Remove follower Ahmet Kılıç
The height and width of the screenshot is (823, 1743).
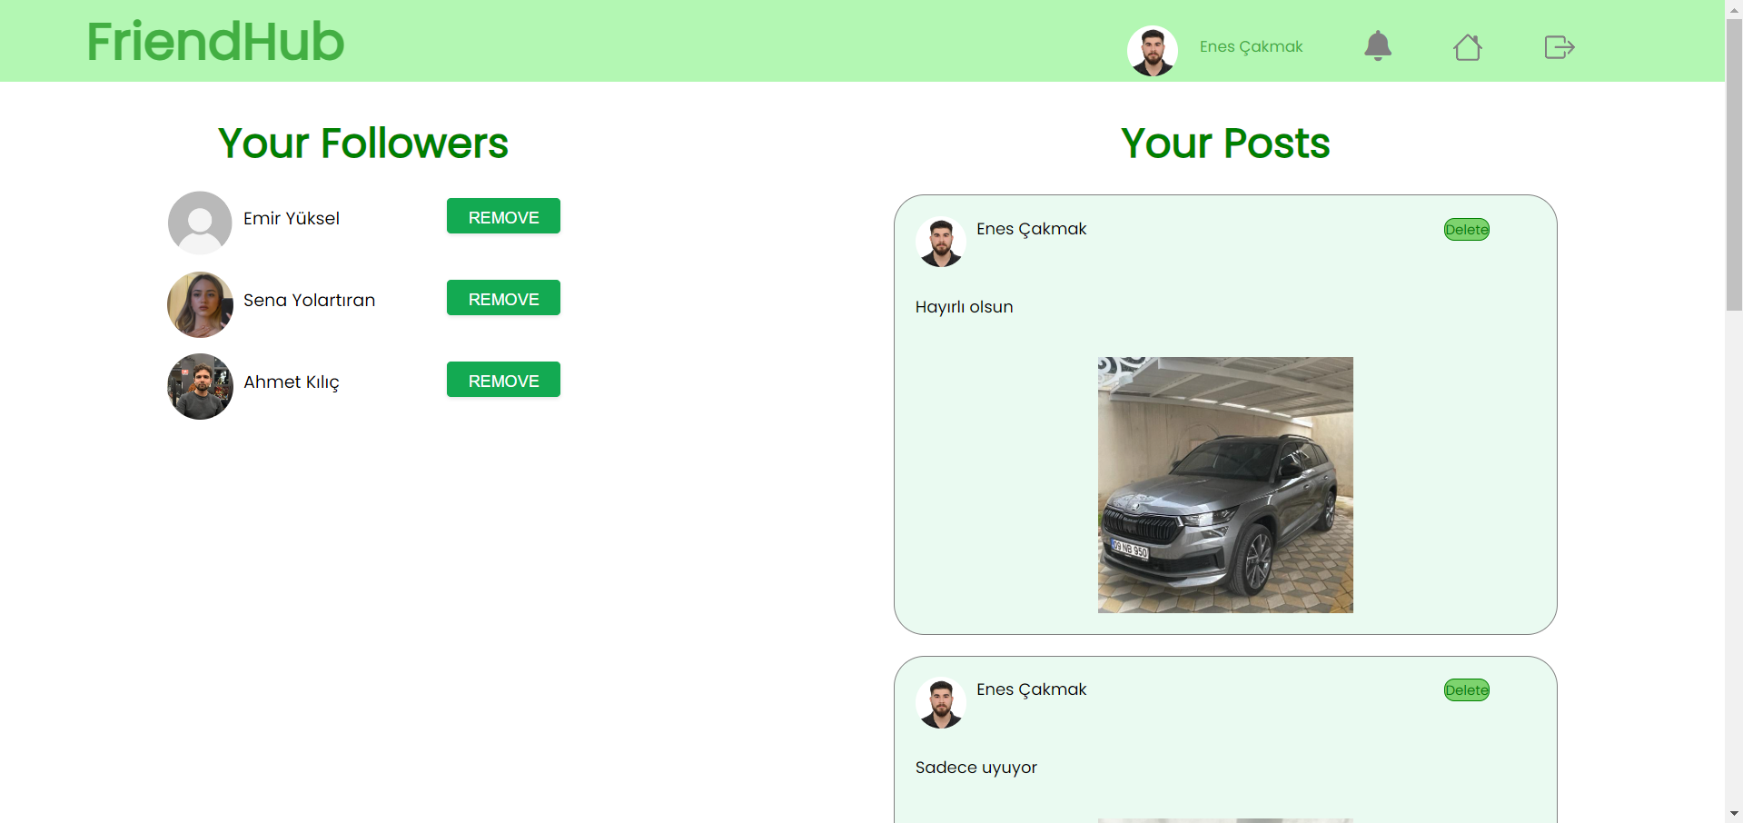coord(502,380)
